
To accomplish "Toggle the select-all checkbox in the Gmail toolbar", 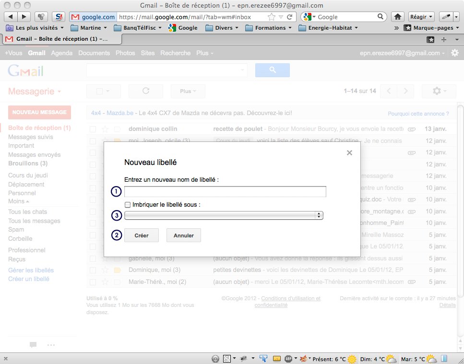I will [x=100, y=91].
